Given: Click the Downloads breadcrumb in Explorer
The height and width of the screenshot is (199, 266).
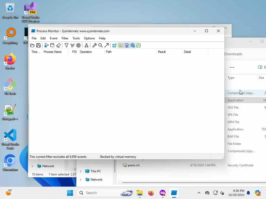Looking at the screenshot, I should (x=233, y=54).
